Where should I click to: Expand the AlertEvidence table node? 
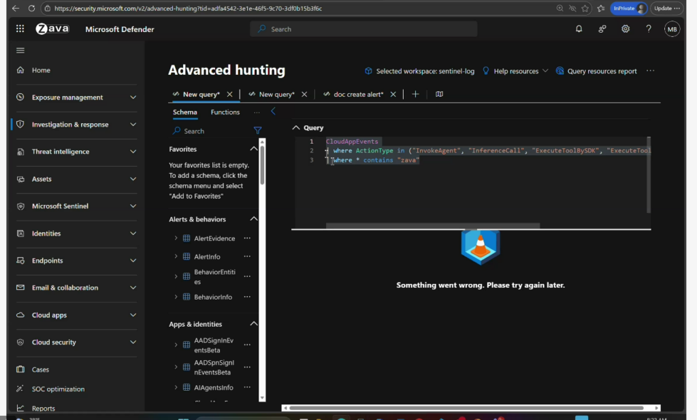click(176, 238)
